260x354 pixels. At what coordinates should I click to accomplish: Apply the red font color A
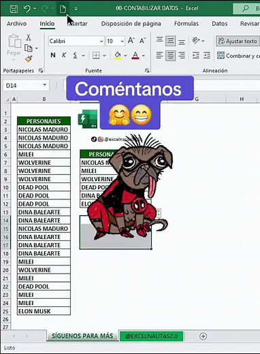(135, 55)
